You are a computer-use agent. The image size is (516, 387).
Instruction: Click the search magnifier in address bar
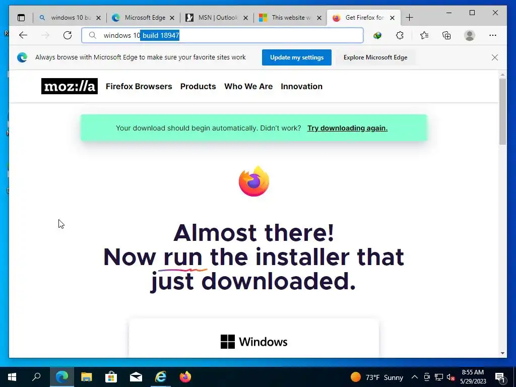(x=93, y=35)
